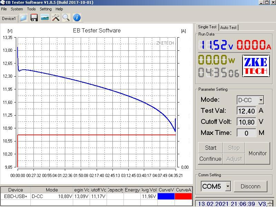Click the 04:35 06 elapsed time readout

(x=219, y=72)
